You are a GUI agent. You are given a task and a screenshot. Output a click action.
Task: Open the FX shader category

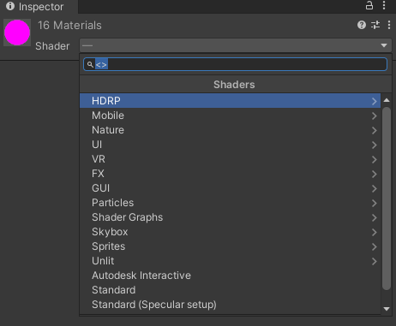click(x=230, y=174)
